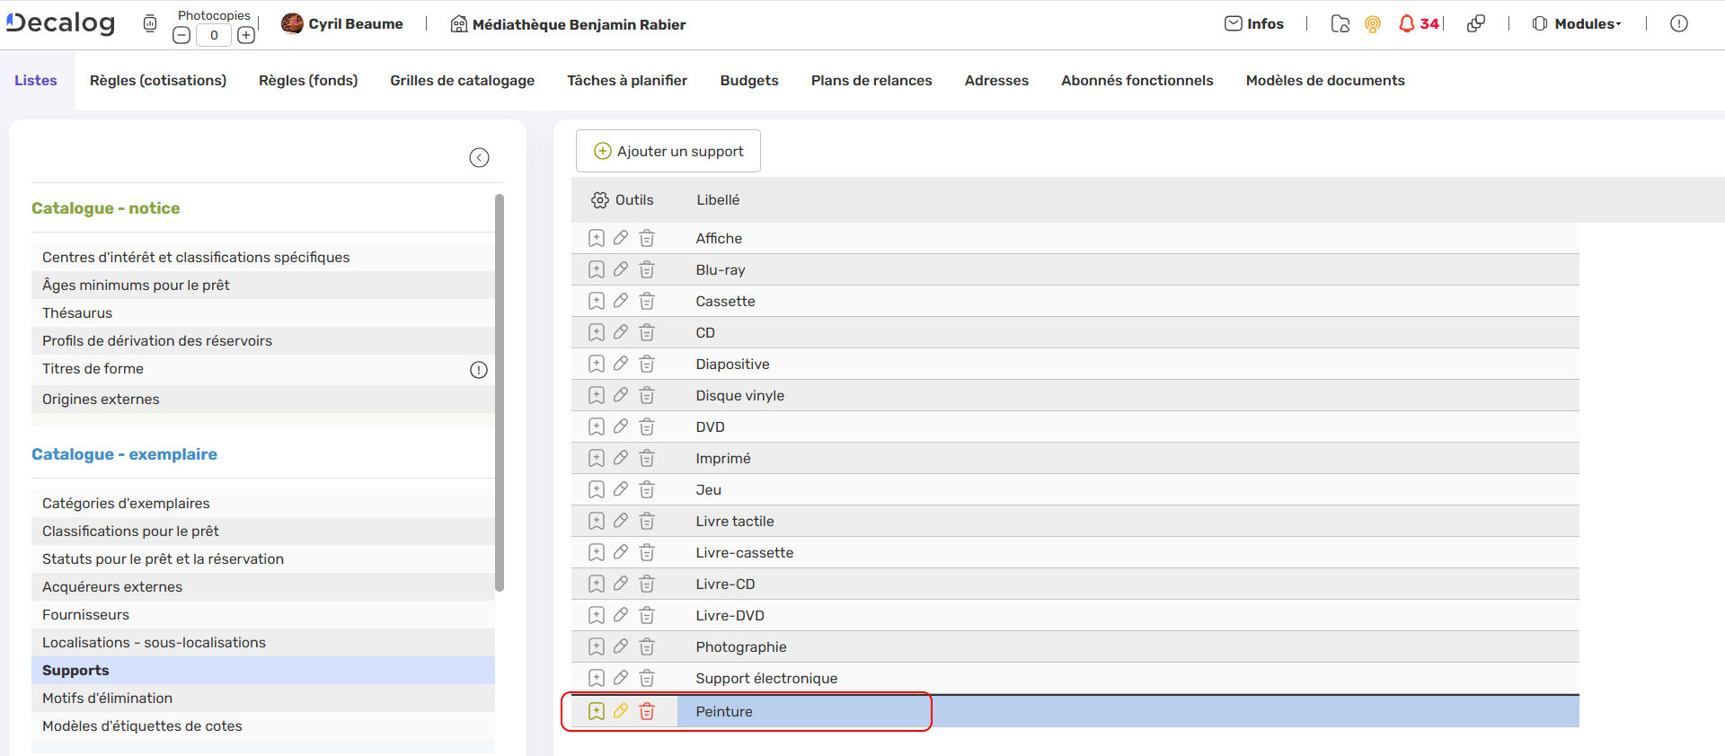The image size is (1725, 756).
Task: Open Cyril Beaume user profile
Action: coord(342,24)
